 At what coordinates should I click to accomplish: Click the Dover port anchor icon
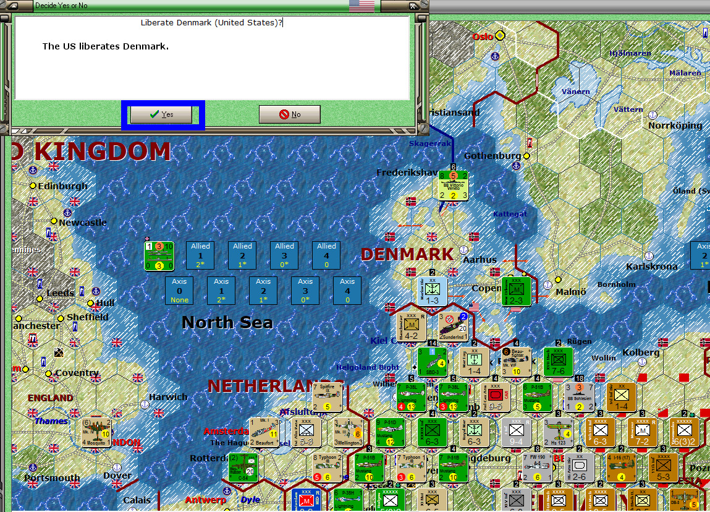pyautogui.click(x=117, y=467)
